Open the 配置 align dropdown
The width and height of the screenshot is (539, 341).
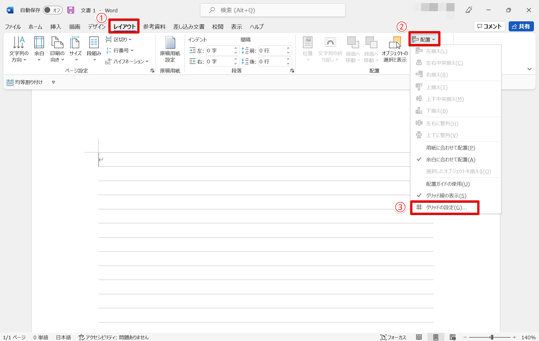pos(424,40)
